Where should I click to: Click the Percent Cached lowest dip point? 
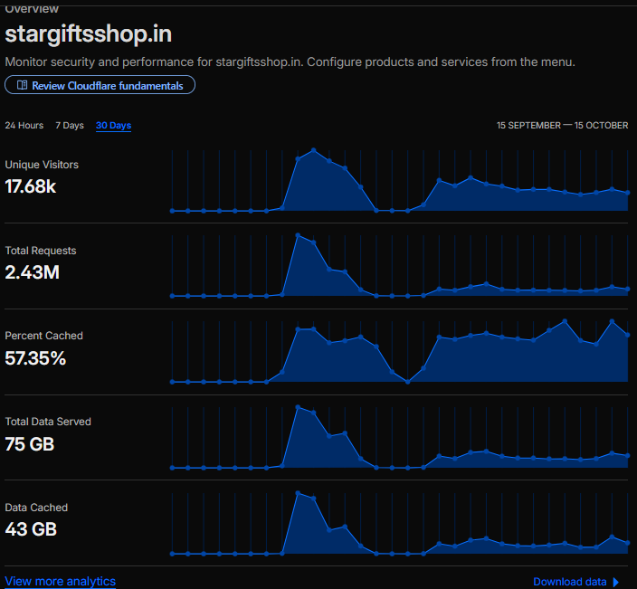(408, 382)
